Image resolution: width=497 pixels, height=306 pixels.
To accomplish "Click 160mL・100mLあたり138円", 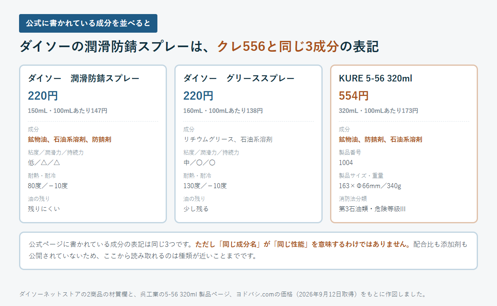I will 223,111.
